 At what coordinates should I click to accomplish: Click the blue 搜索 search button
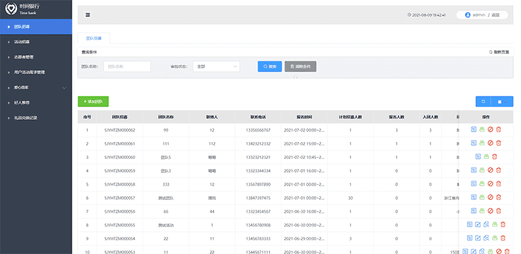coord(270,66)
